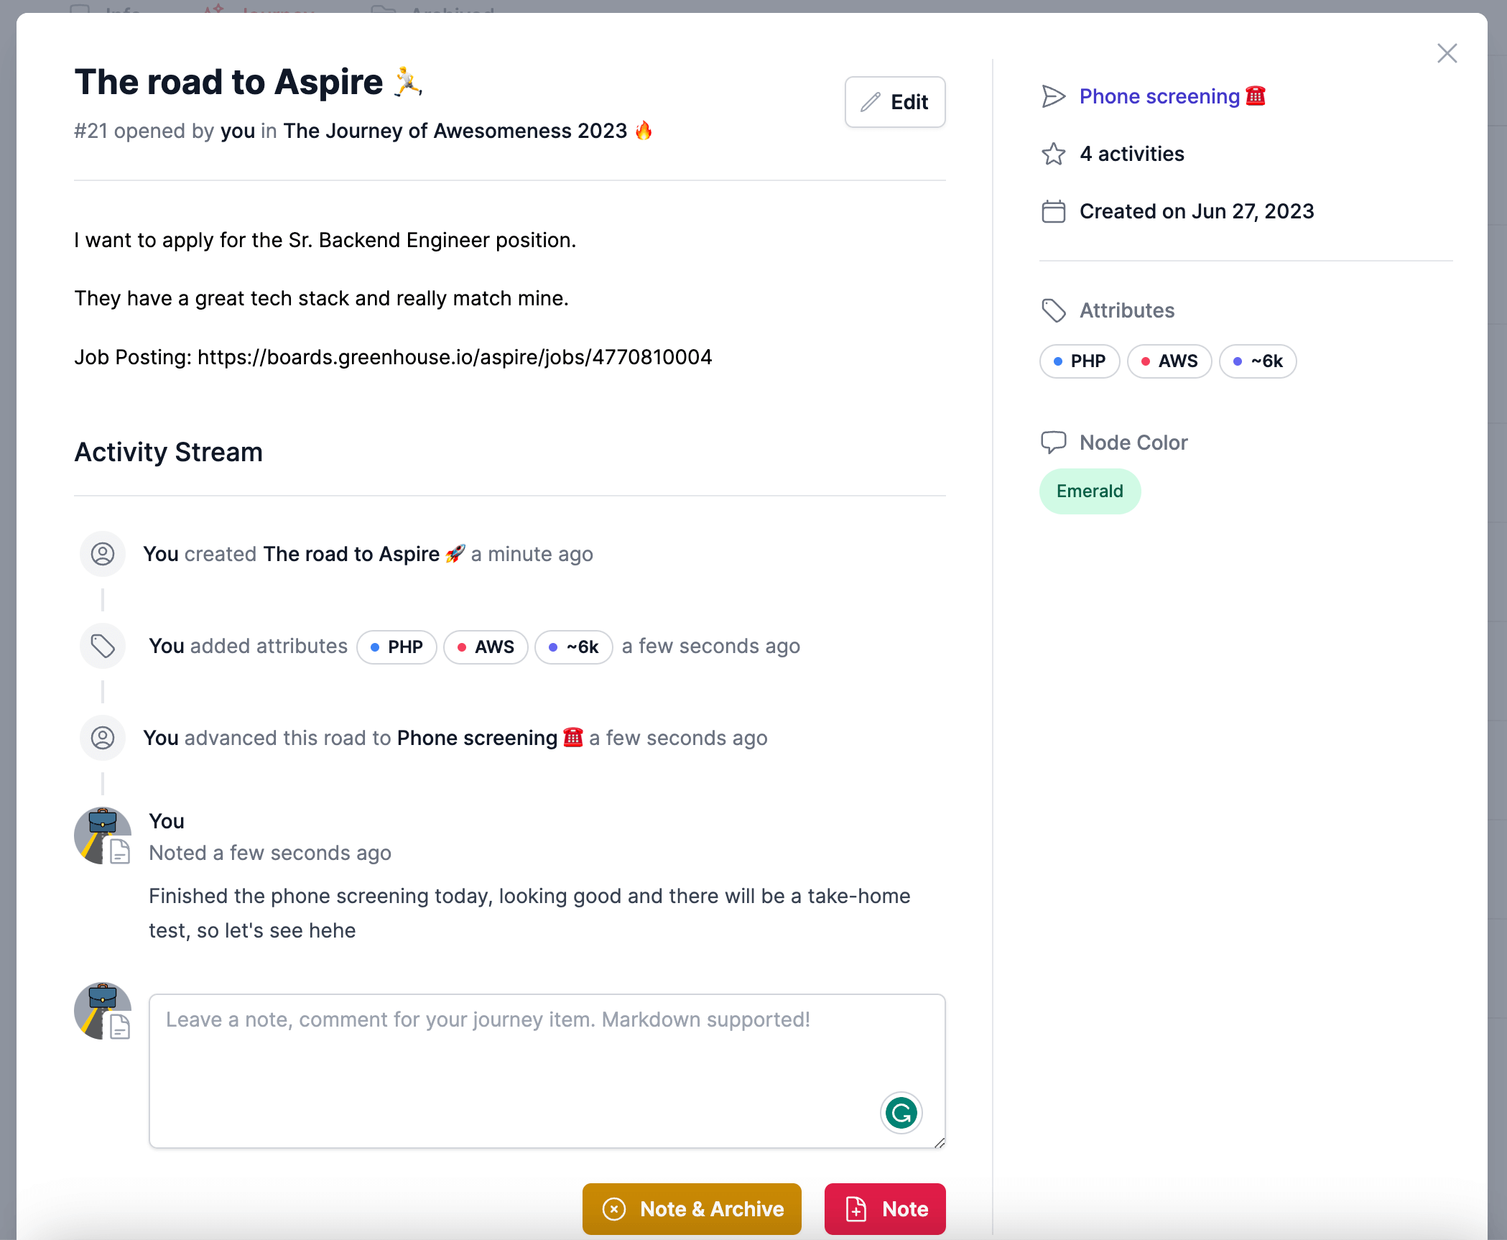This screenshot has width=1507, height=1240.
Task: Click the Noted a few seconds ago timestamp
Action: [270, 853]
